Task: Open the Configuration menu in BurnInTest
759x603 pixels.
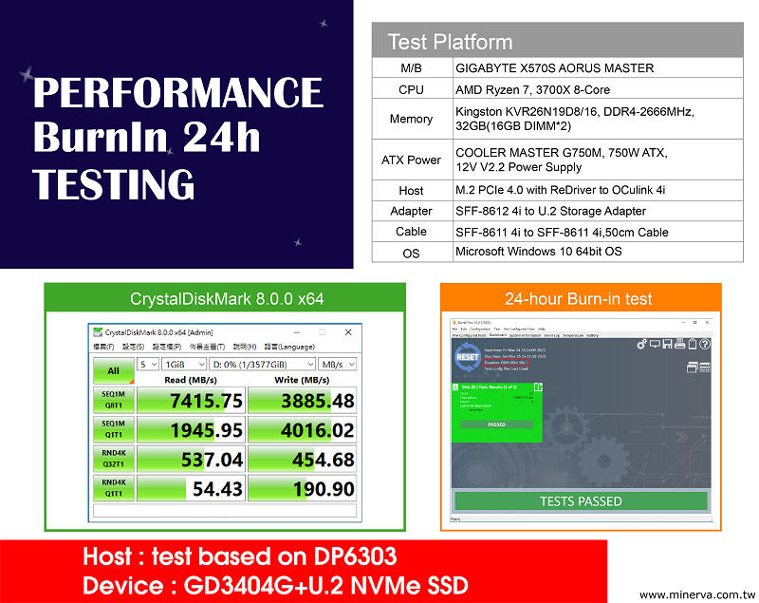Action: pyautogui.click(x=480, y=329)
